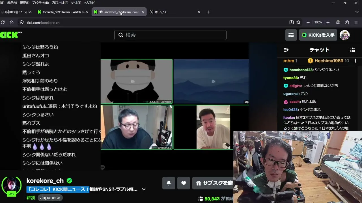Click the notification bell for korekore_ch
The width and height of the screenshot is (362, 203).
169,183
